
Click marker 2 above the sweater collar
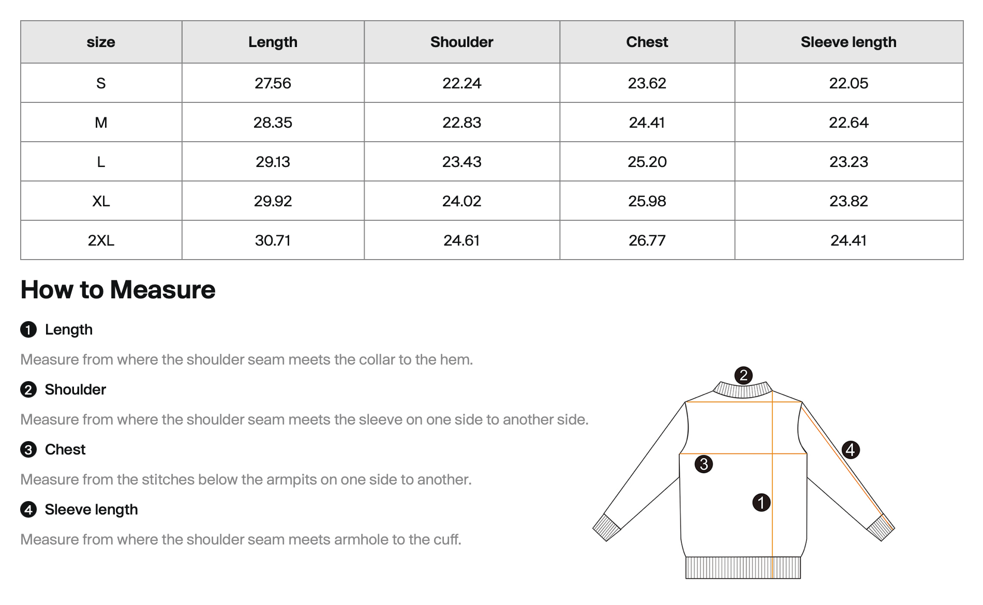[743, 375]
